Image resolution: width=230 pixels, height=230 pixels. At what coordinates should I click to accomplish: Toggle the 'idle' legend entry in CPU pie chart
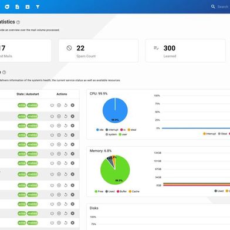click(x=100, y=130)
